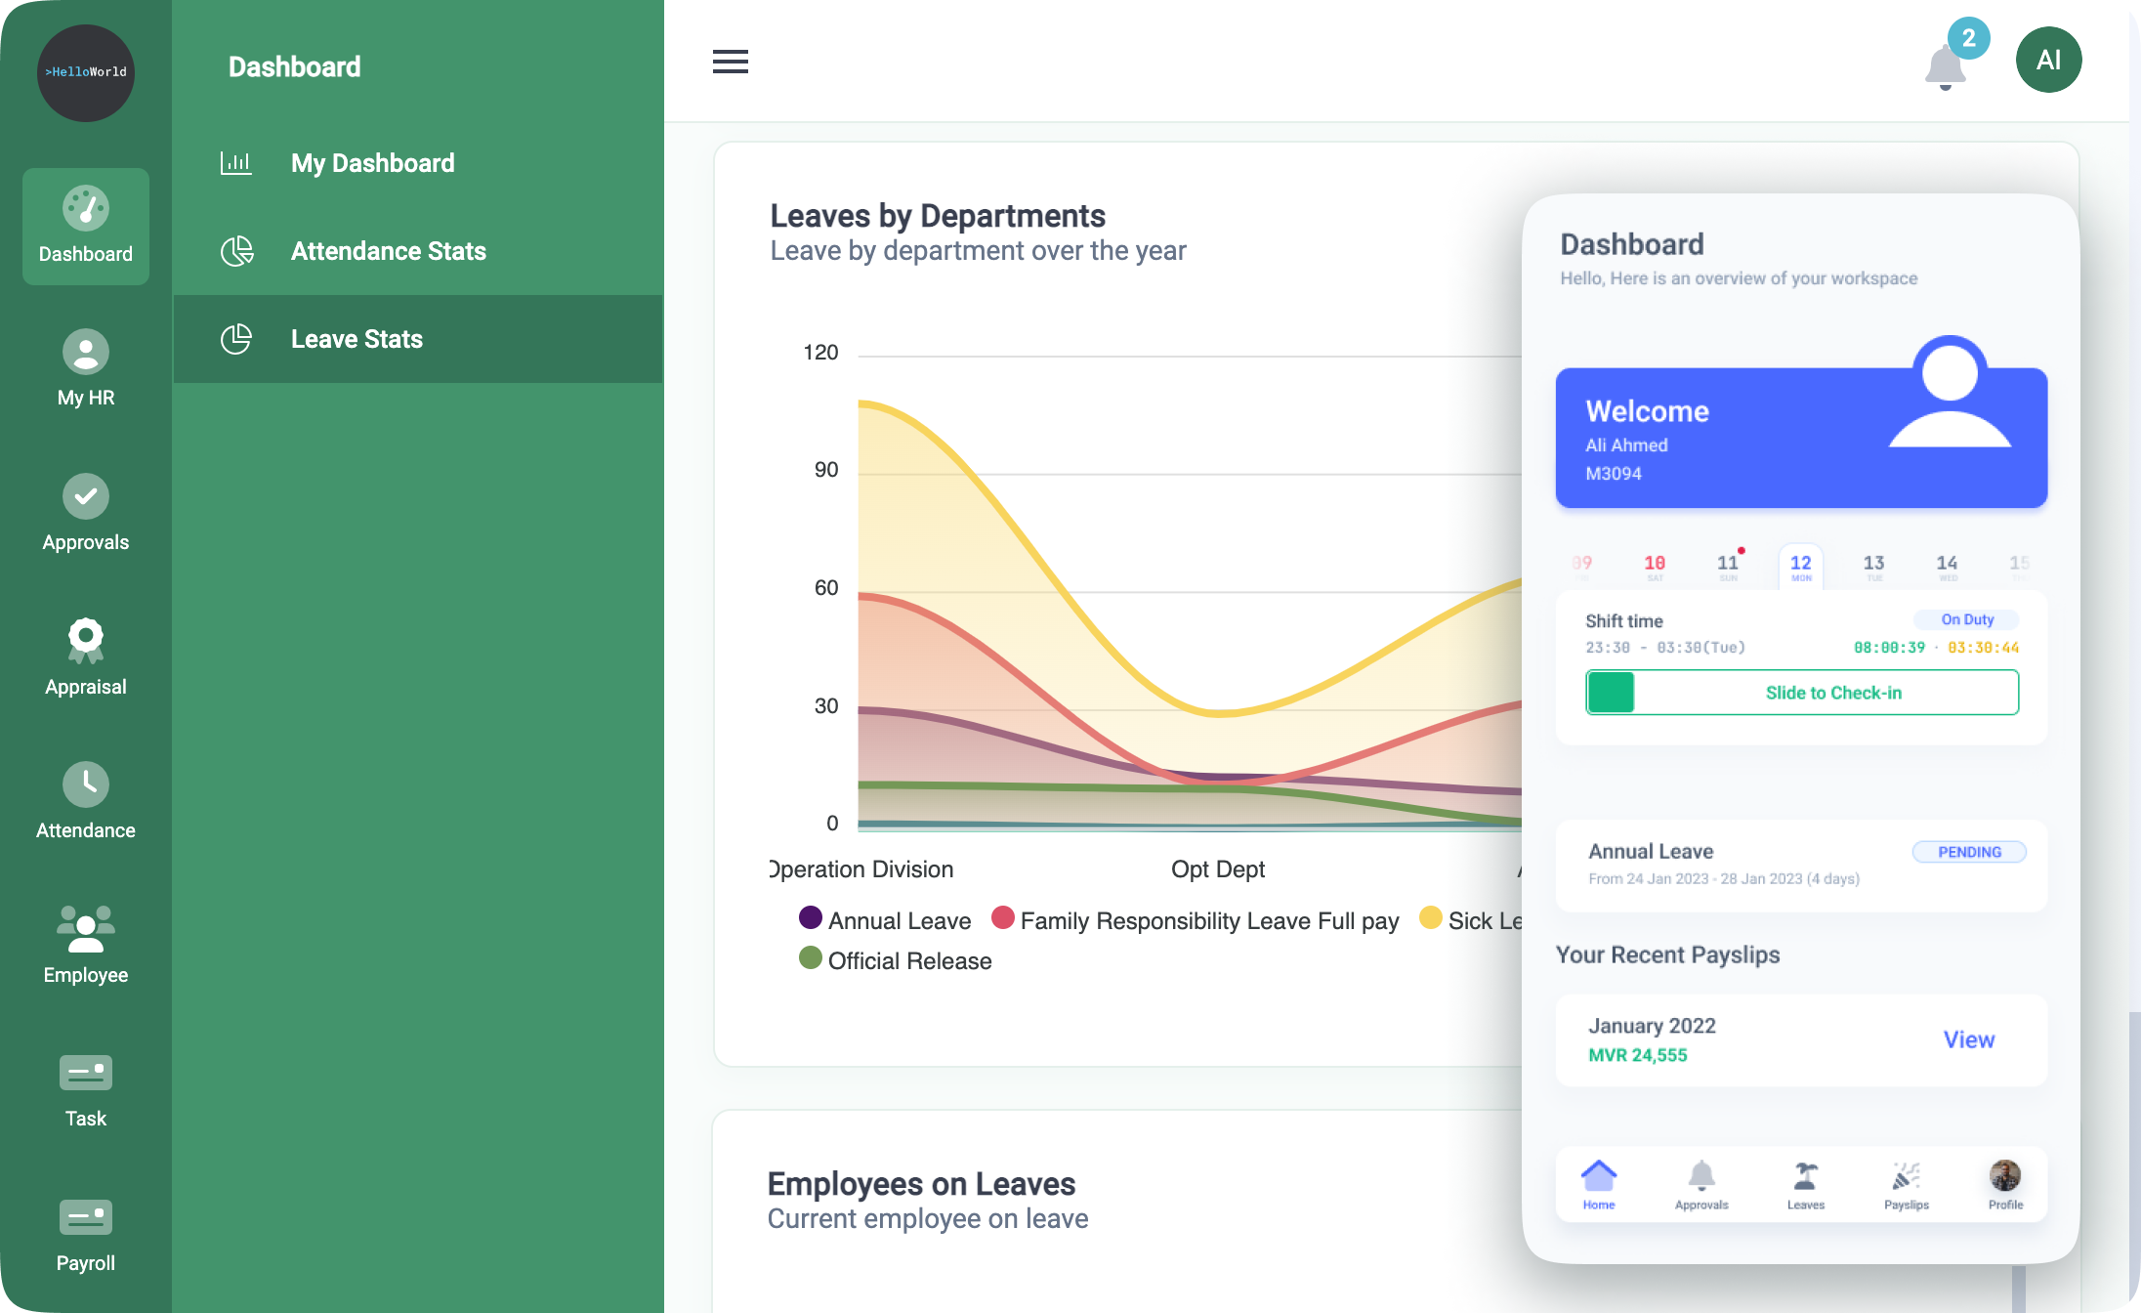Open the AI user avatar menu
Viewport: 2141px width, 1313px height.
point(2048,61)
